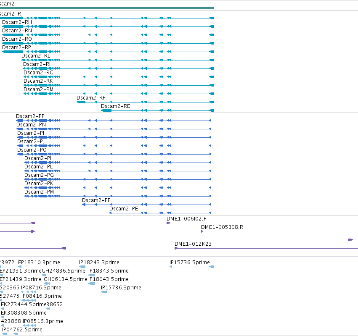Pick the Dscam2-RO transcript label
This screenshot has height=336, width=358.
point(17,39)
